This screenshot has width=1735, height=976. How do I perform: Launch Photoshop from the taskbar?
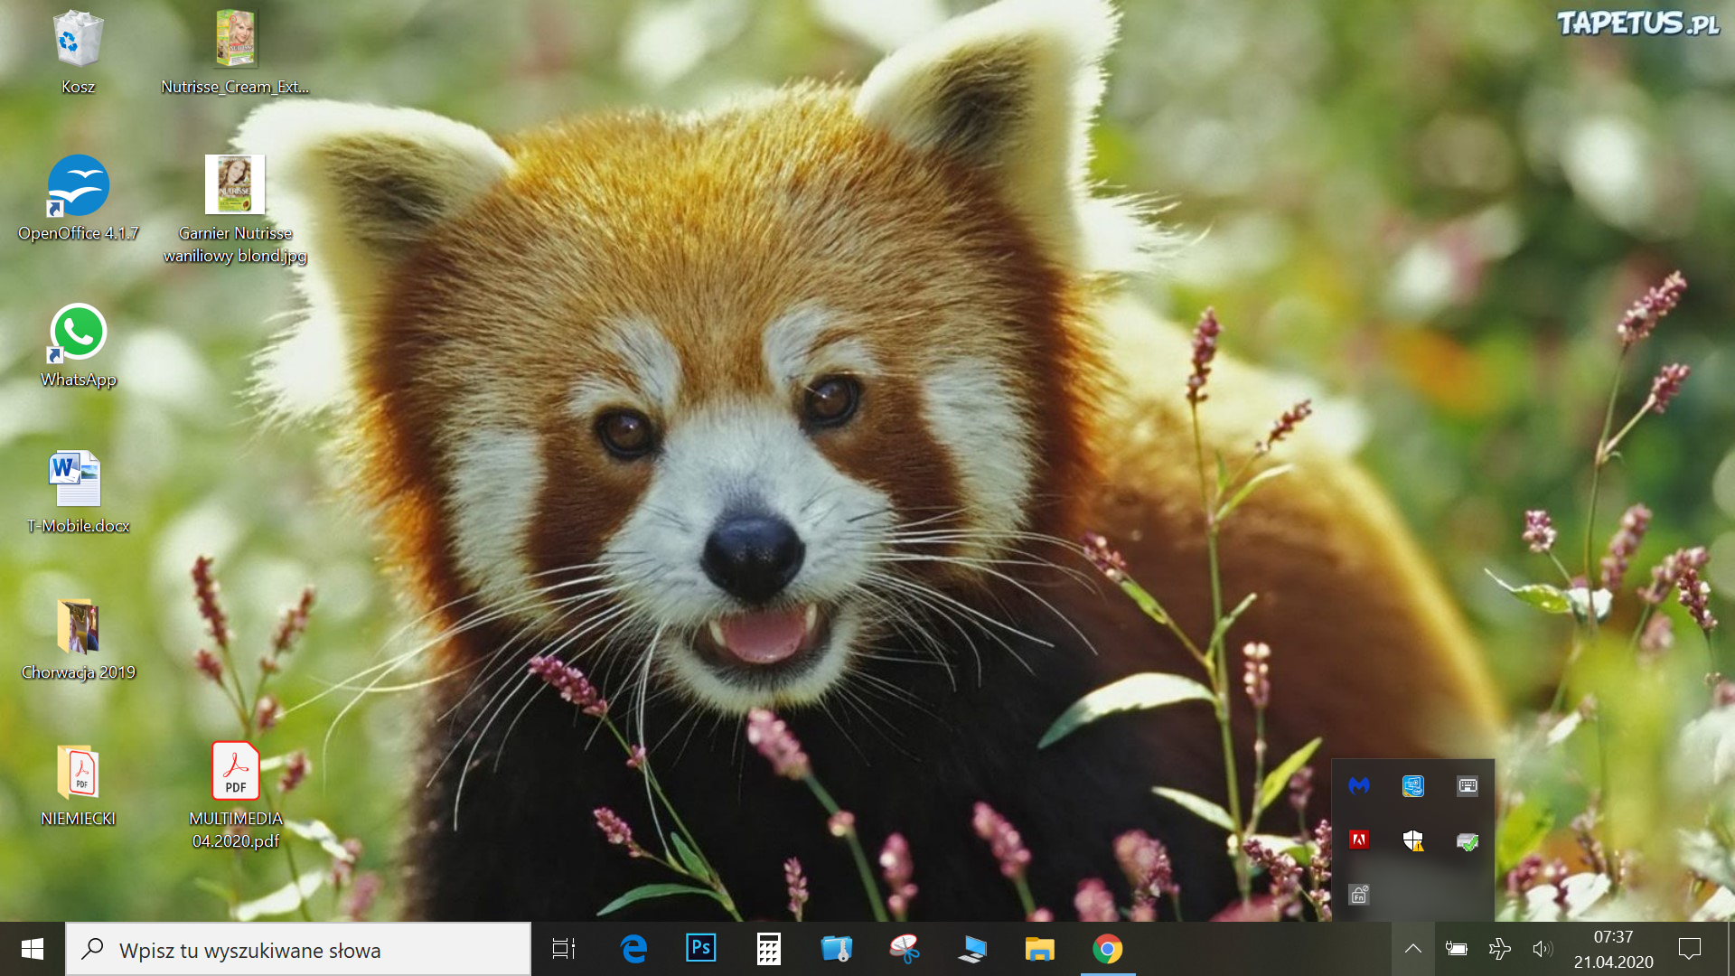coord(701,949)
